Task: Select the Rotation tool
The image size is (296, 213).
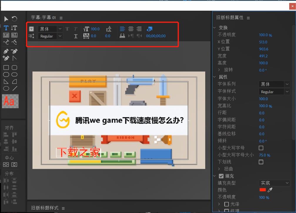Action: (14, 19)
